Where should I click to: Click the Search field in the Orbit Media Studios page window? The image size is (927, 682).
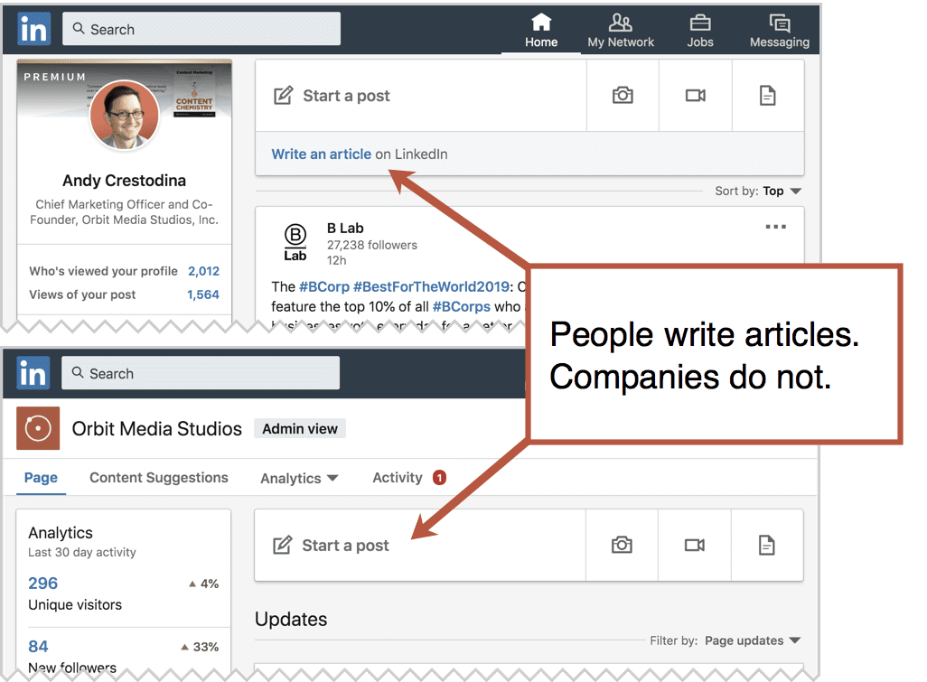click(201, 373)
